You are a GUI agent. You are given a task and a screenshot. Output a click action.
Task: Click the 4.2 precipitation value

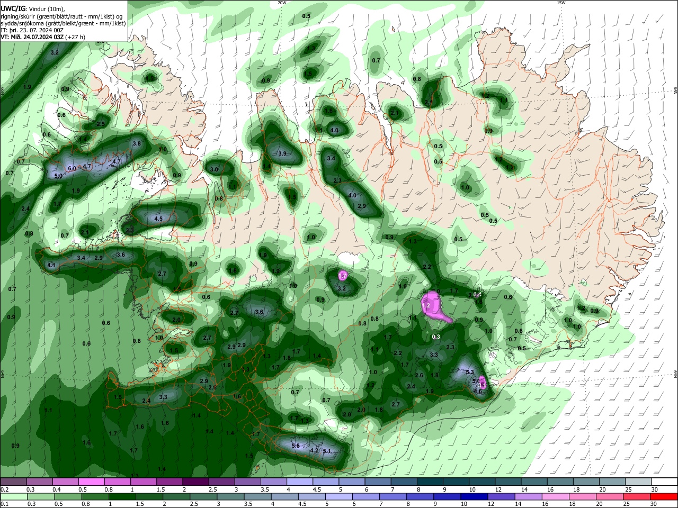pyautogui.click(x=314, y=451)
